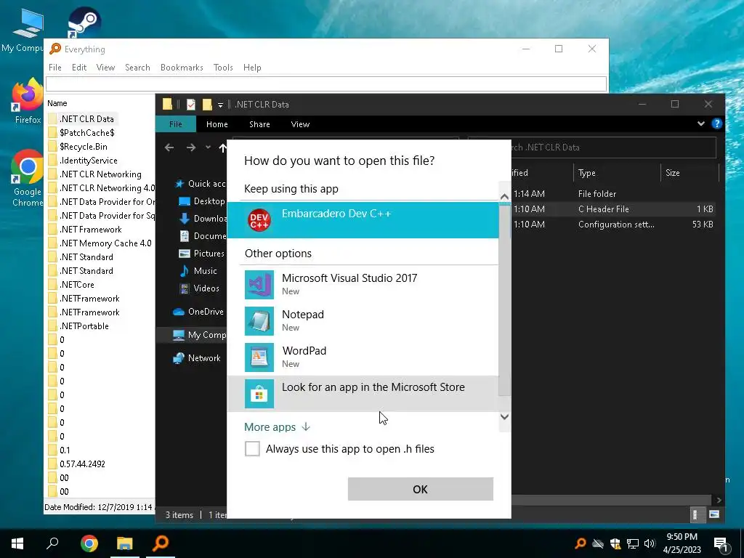Open recent locations dropdown arrow

tap(208, 147)
